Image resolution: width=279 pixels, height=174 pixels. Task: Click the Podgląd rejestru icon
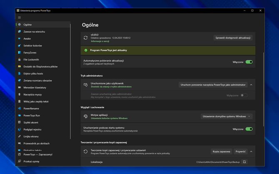[x=20, y=130]
